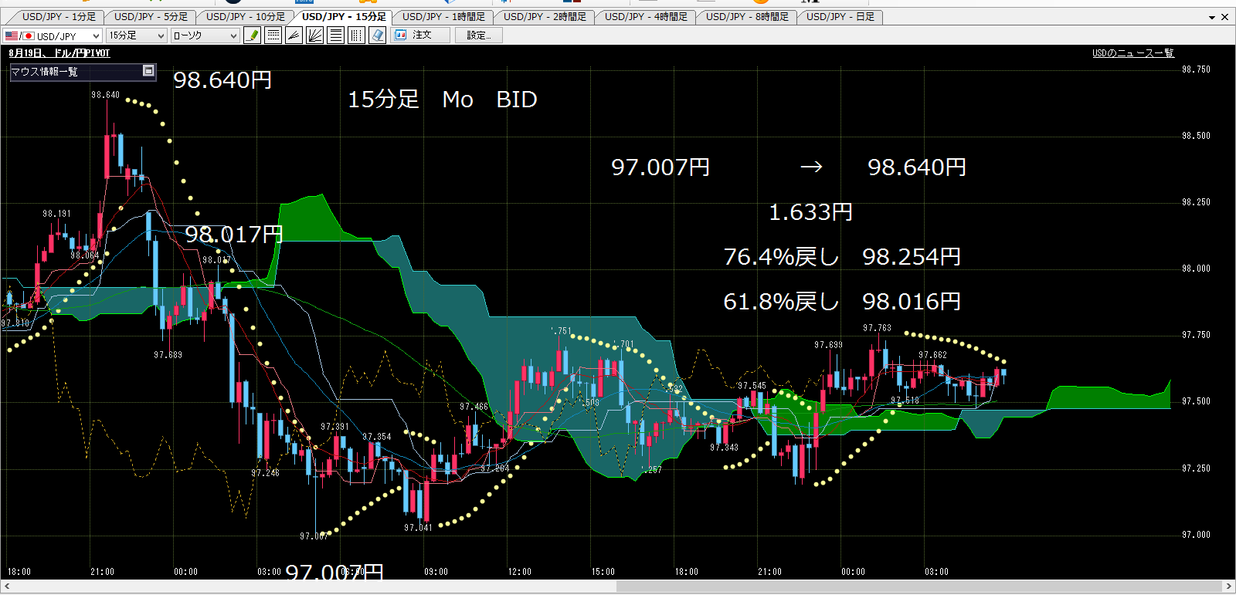1236x595 pixels.
Task: Click the 12:00 time axis label
Action: [x=519, y=572]
